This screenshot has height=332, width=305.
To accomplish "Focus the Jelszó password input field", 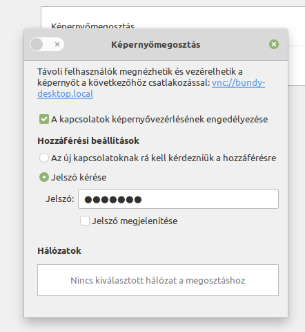I will click(178, 199).
